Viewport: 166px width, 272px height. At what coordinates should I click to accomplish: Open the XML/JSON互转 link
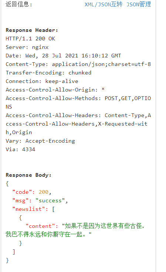coord(104,4)
